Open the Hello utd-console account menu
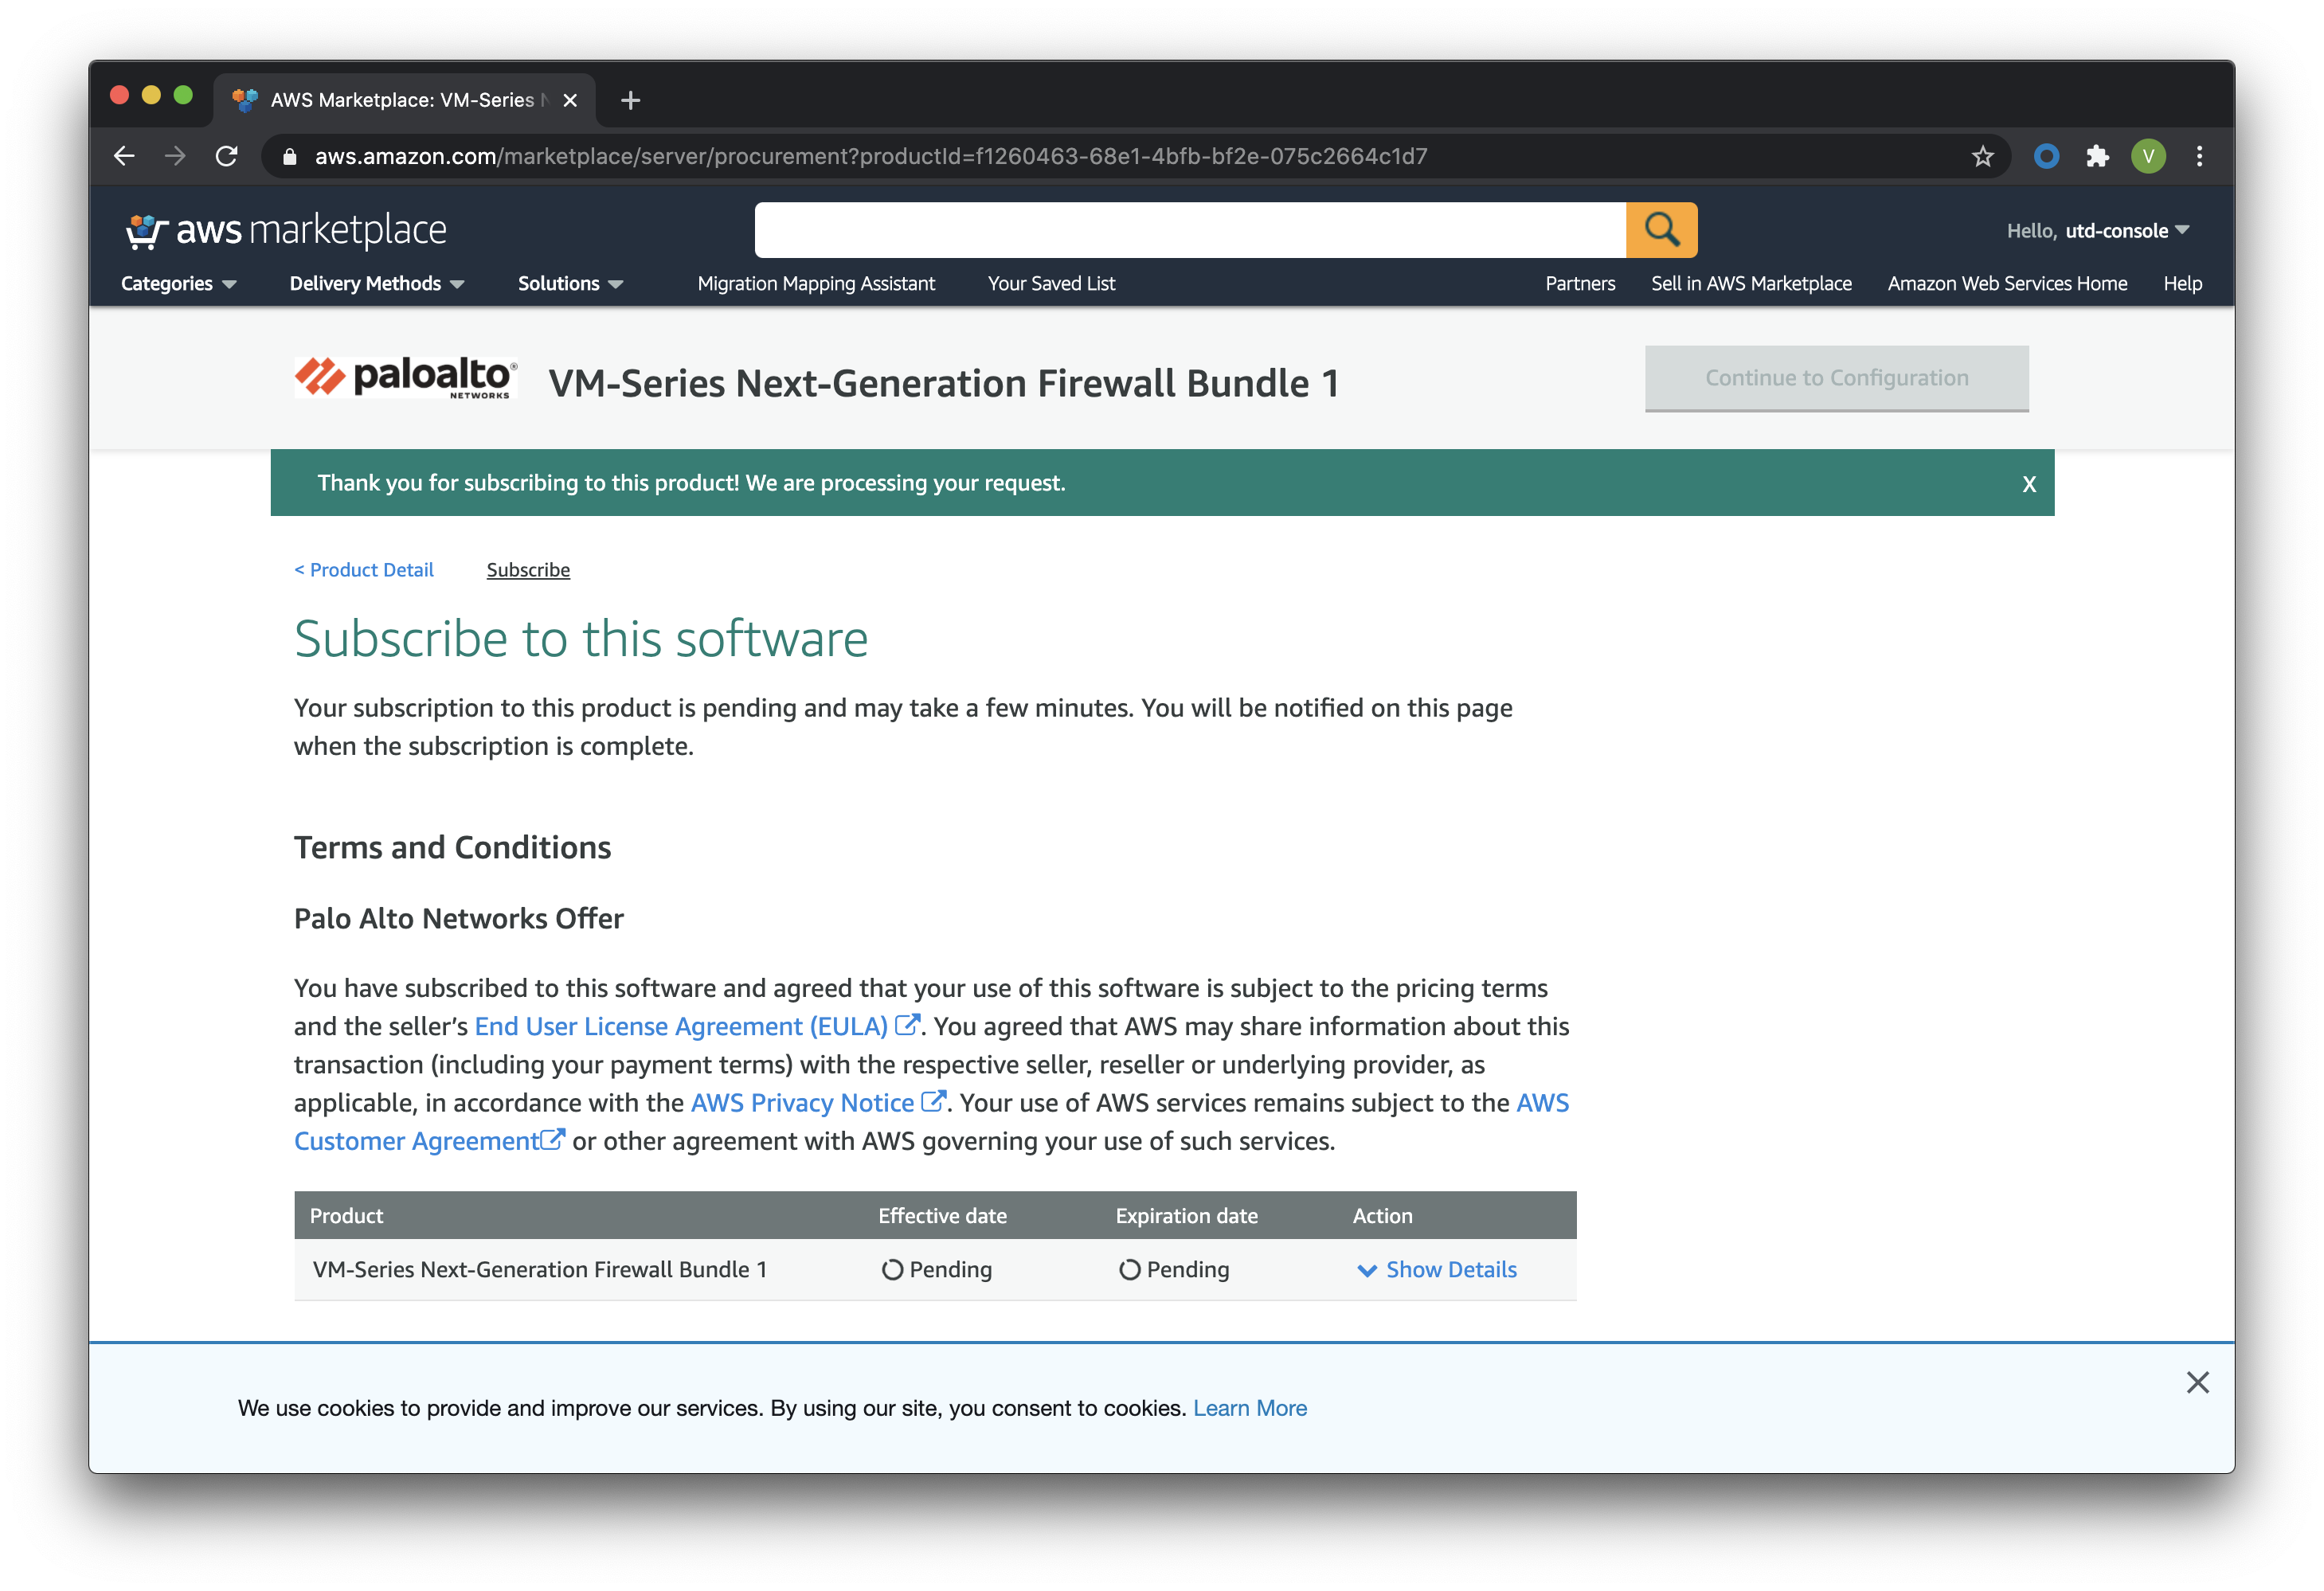The width and height of the screenshot is (2324, 1591). 2097,231
